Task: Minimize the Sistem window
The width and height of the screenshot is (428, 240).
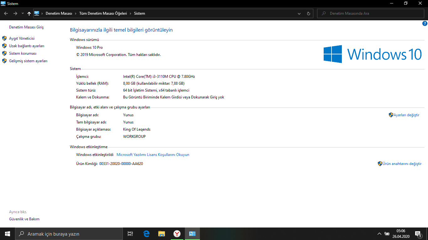Action: tap(392, 3)
